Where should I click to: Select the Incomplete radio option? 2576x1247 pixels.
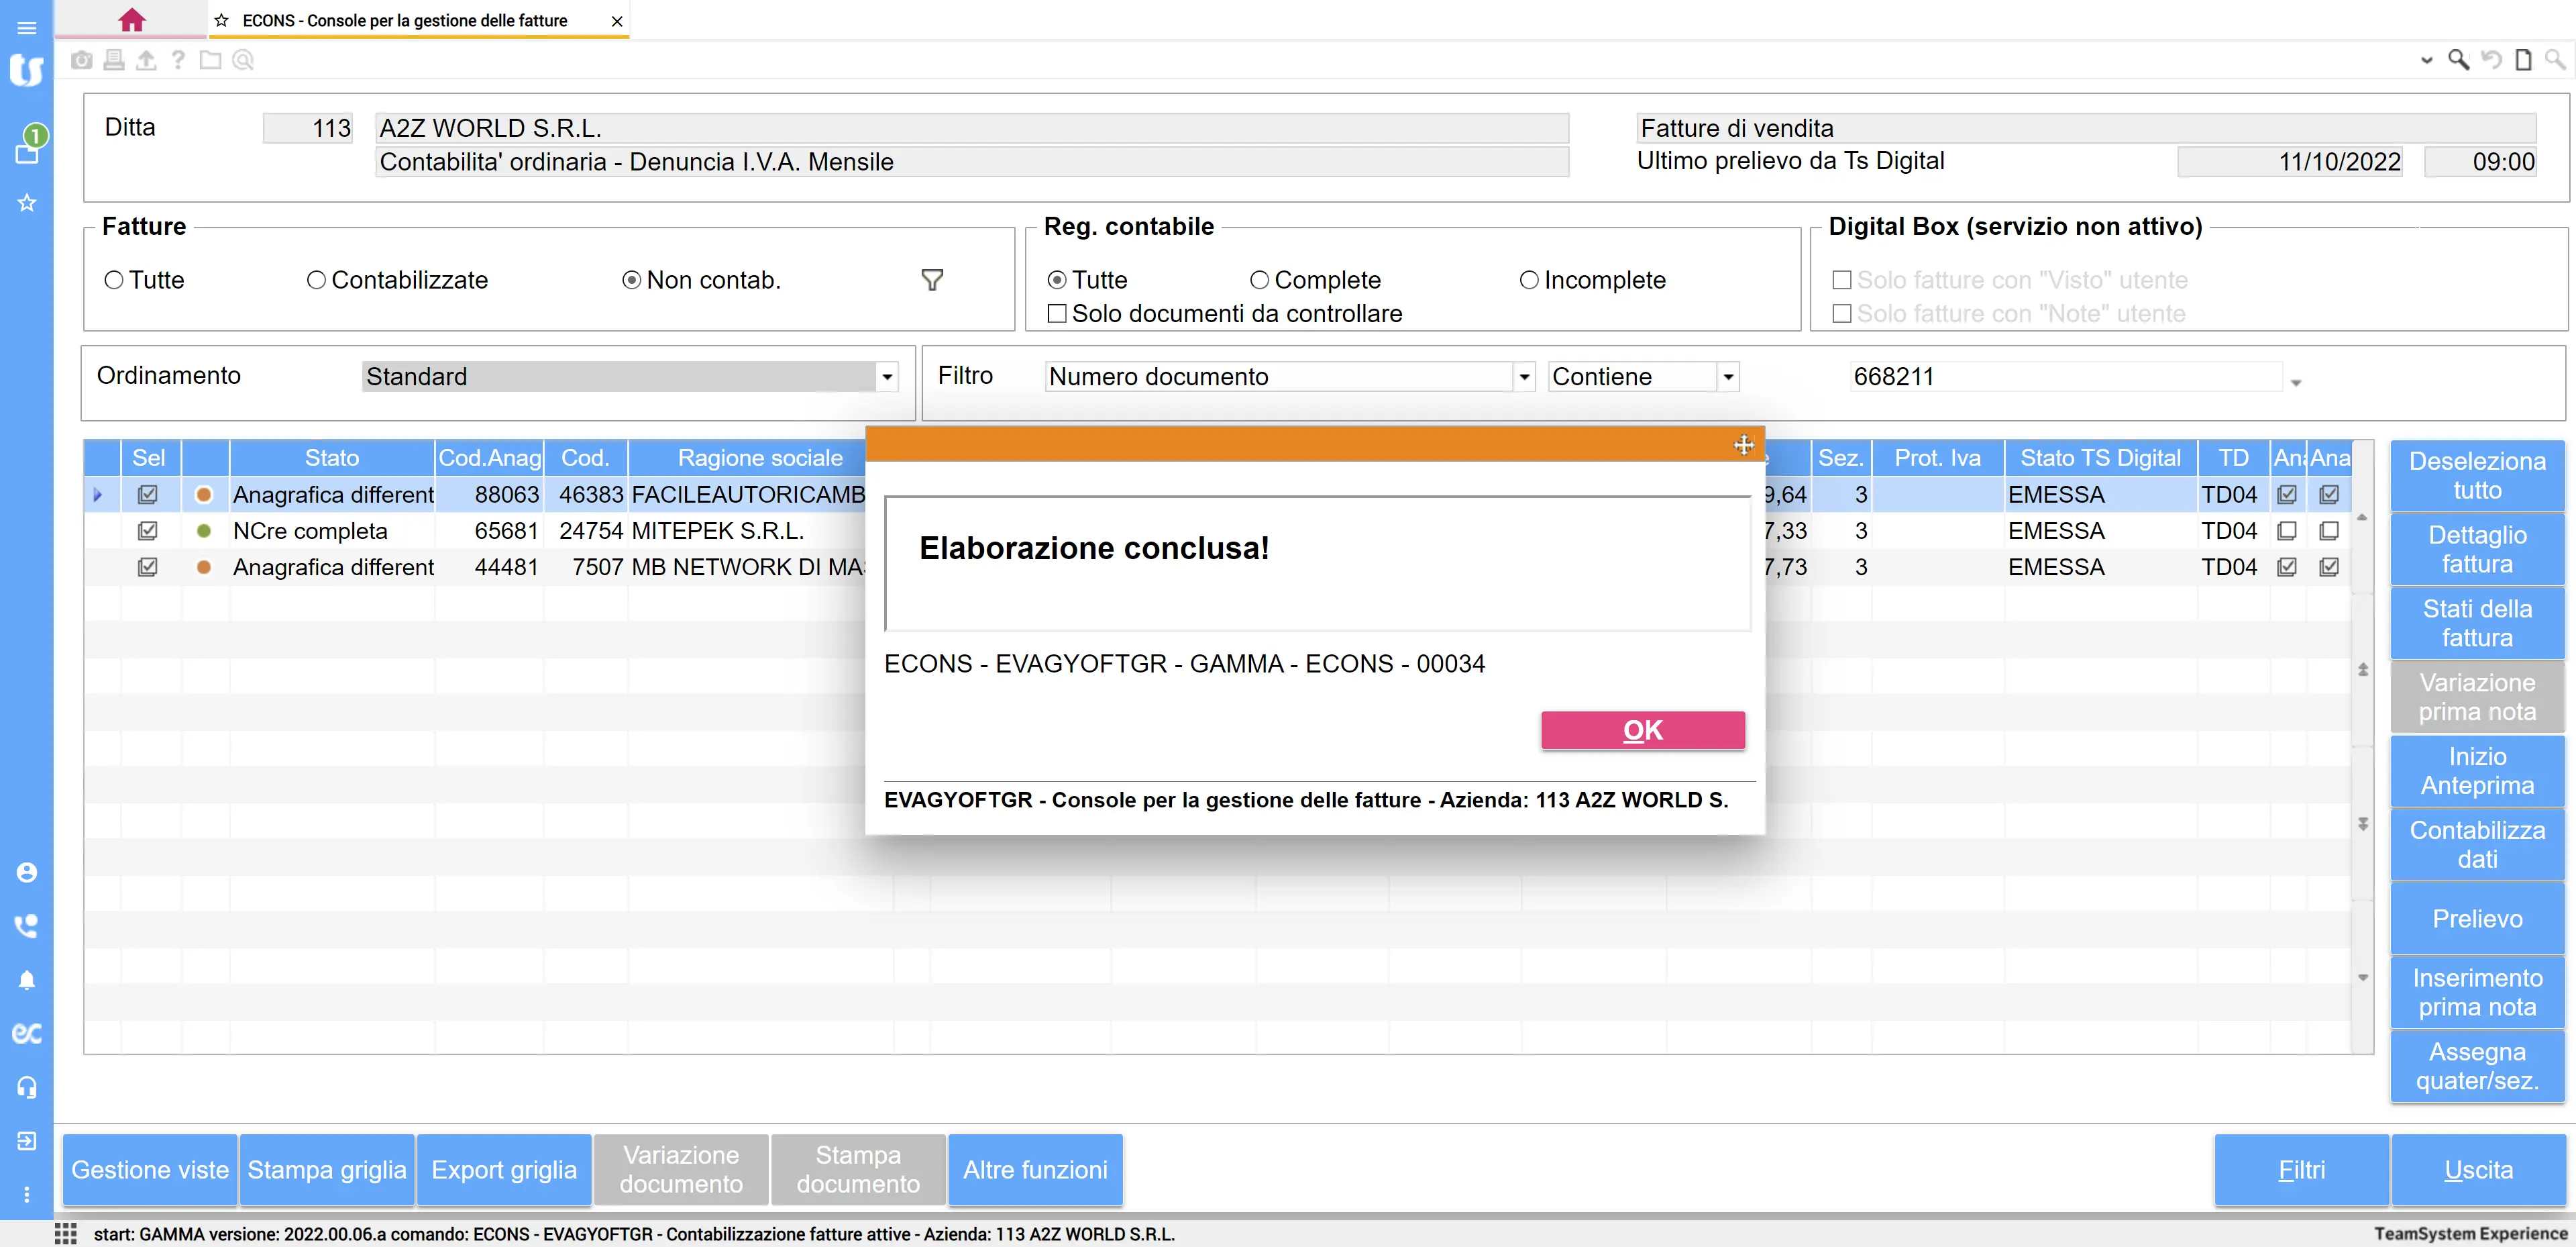pos(1528,281)
